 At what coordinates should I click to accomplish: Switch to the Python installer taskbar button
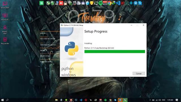[125, 100]
